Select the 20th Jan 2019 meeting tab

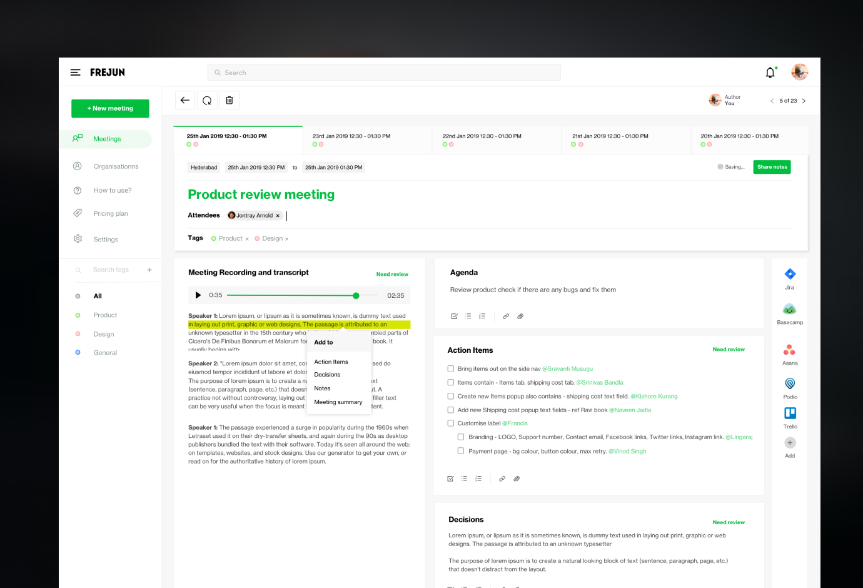(x=750, y=140)
